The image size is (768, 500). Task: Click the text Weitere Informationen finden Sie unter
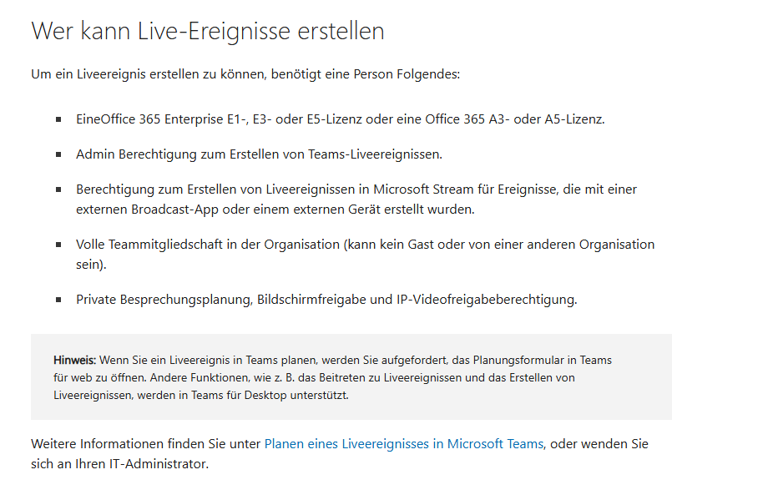click(146, 444)
